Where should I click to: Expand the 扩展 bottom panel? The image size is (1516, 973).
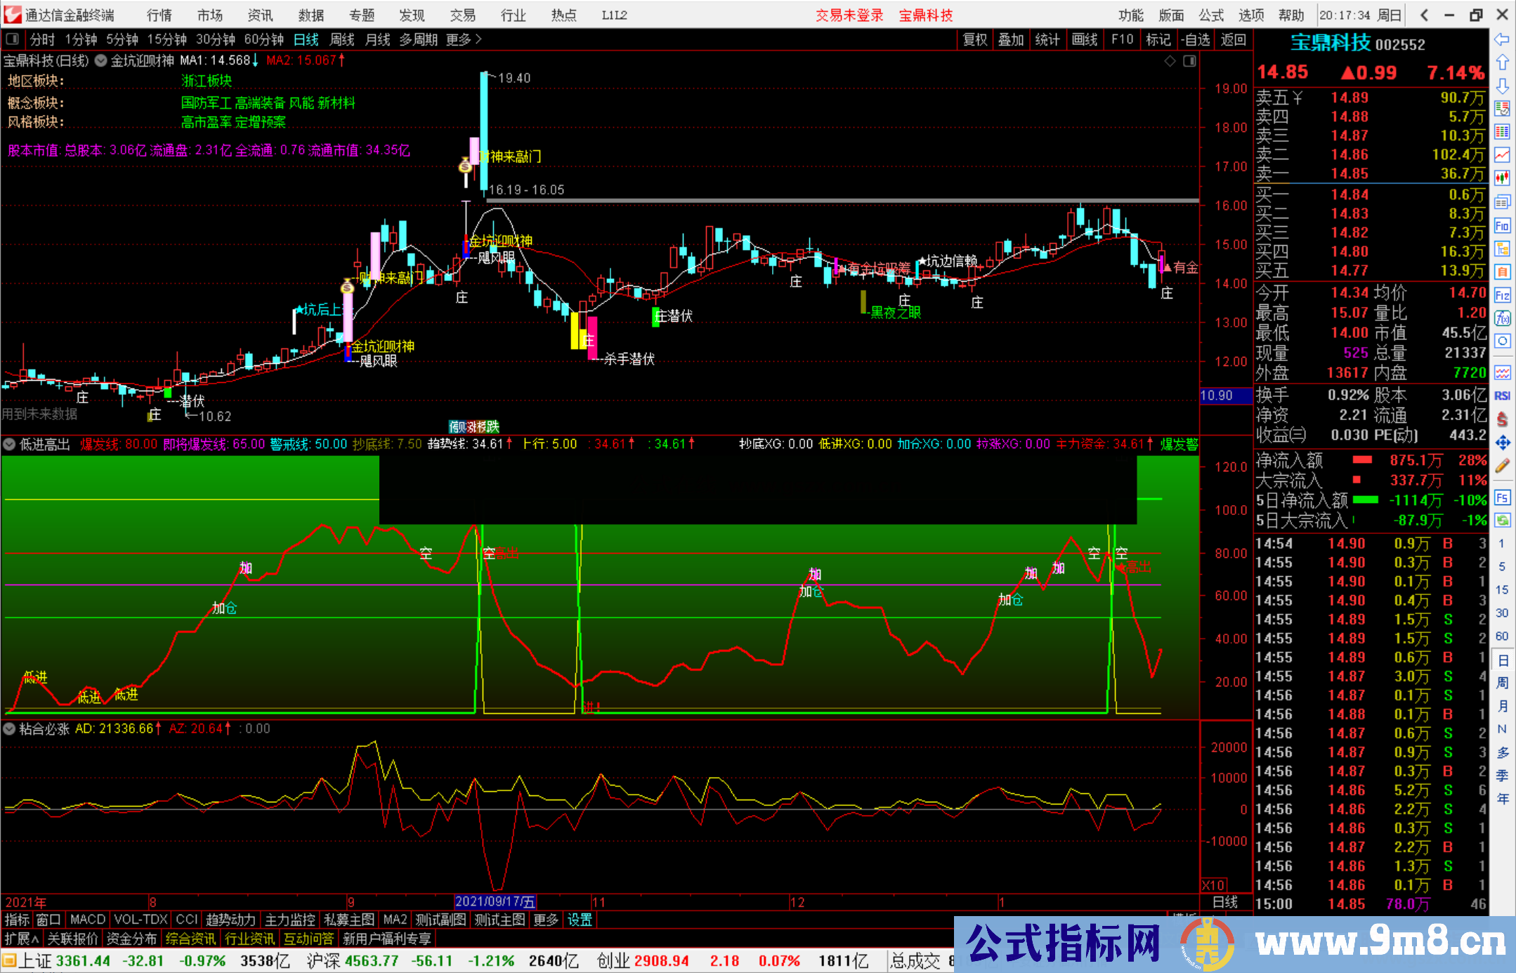pos(21,939)
